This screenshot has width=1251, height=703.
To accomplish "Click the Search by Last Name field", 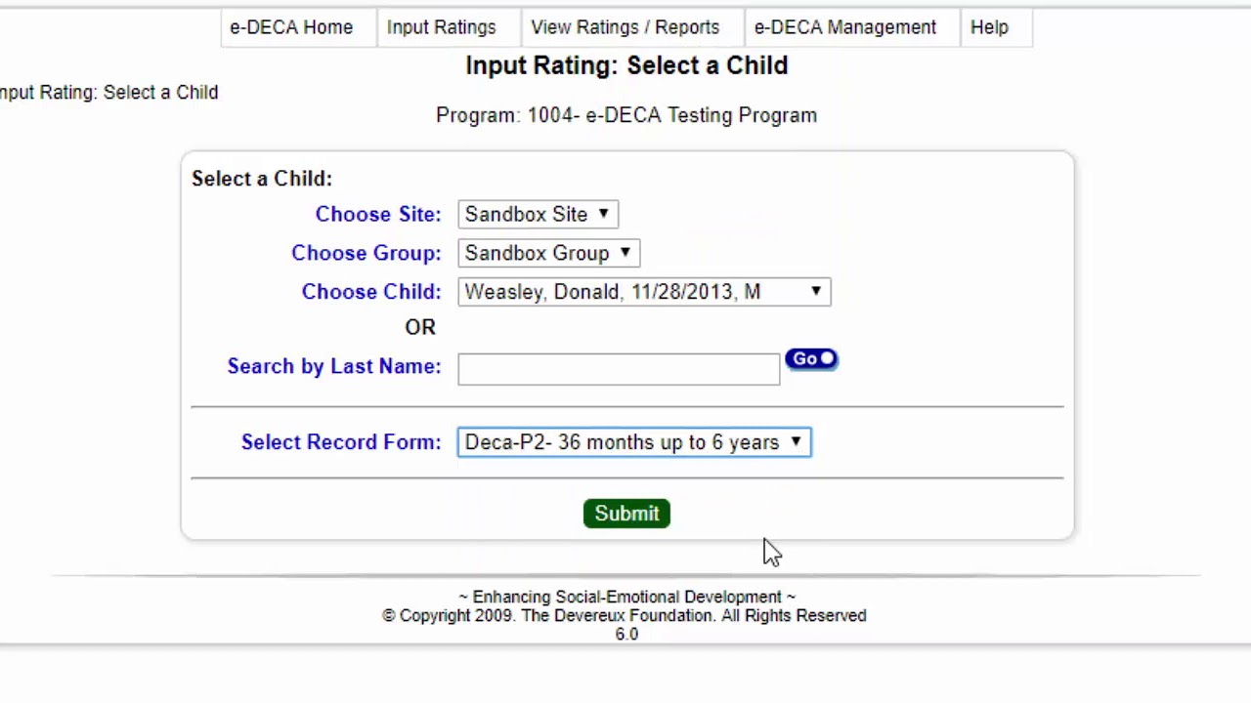I will 619,368.
